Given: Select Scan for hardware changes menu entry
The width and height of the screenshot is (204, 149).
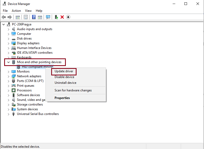Looking at the screenshot, I should tap(73, 90).
